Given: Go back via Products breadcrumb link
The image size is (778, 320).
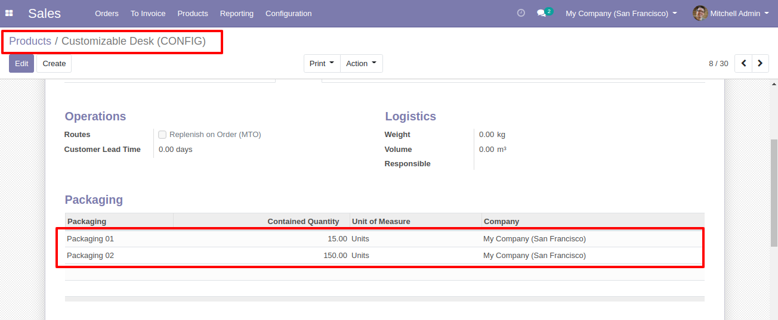Looking at the screenshot, I should pos(30,41).
